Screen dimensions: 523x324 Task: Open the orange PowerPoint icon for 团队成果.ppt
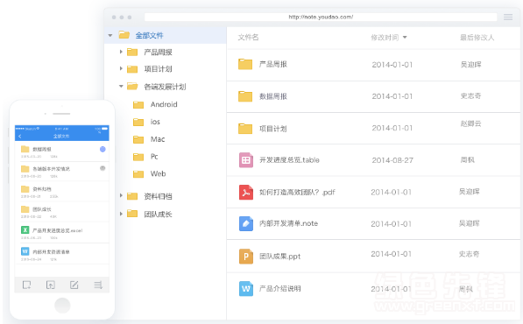coord(246,257)
